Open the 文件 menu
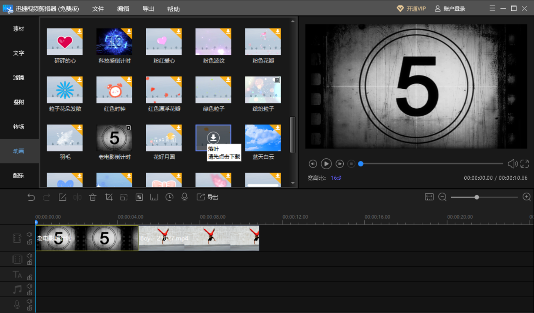Viewport: 534px width, 313px height. pos(98,9)
